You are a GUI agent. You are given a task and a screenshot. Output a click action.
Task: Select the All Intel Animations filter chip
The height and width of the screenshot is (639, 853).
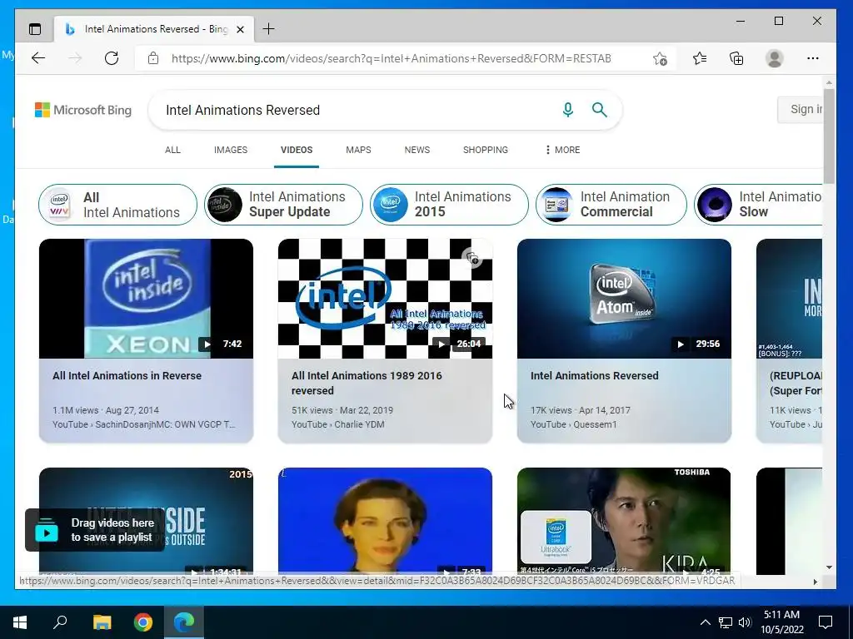pyautogui.click(x=117, y=205)
